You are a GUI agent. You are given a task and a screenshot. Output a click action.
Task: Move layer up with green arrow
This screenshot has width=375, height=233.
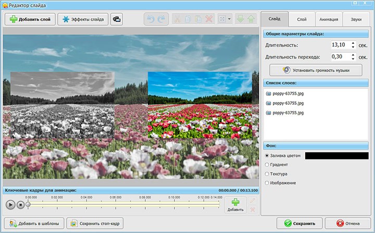(252, 20)
